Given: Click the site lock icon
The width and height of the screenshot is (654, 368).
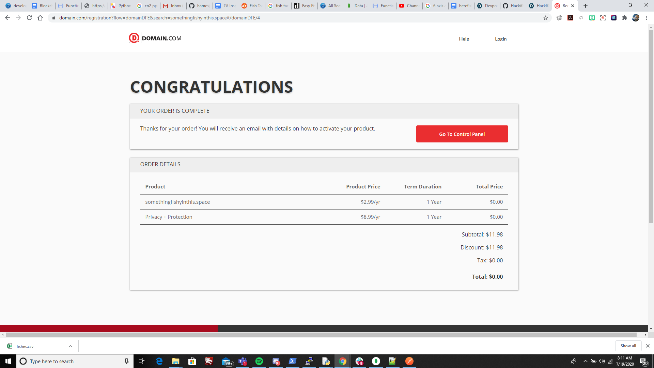Looking at the screenshot, I should (x=53, y=18).
